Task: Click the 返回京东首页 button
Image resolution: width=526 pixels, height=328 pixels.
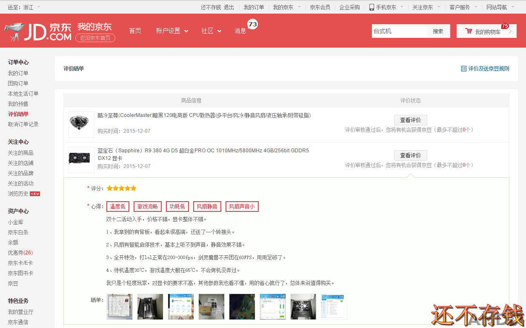Action: (95, 38)
